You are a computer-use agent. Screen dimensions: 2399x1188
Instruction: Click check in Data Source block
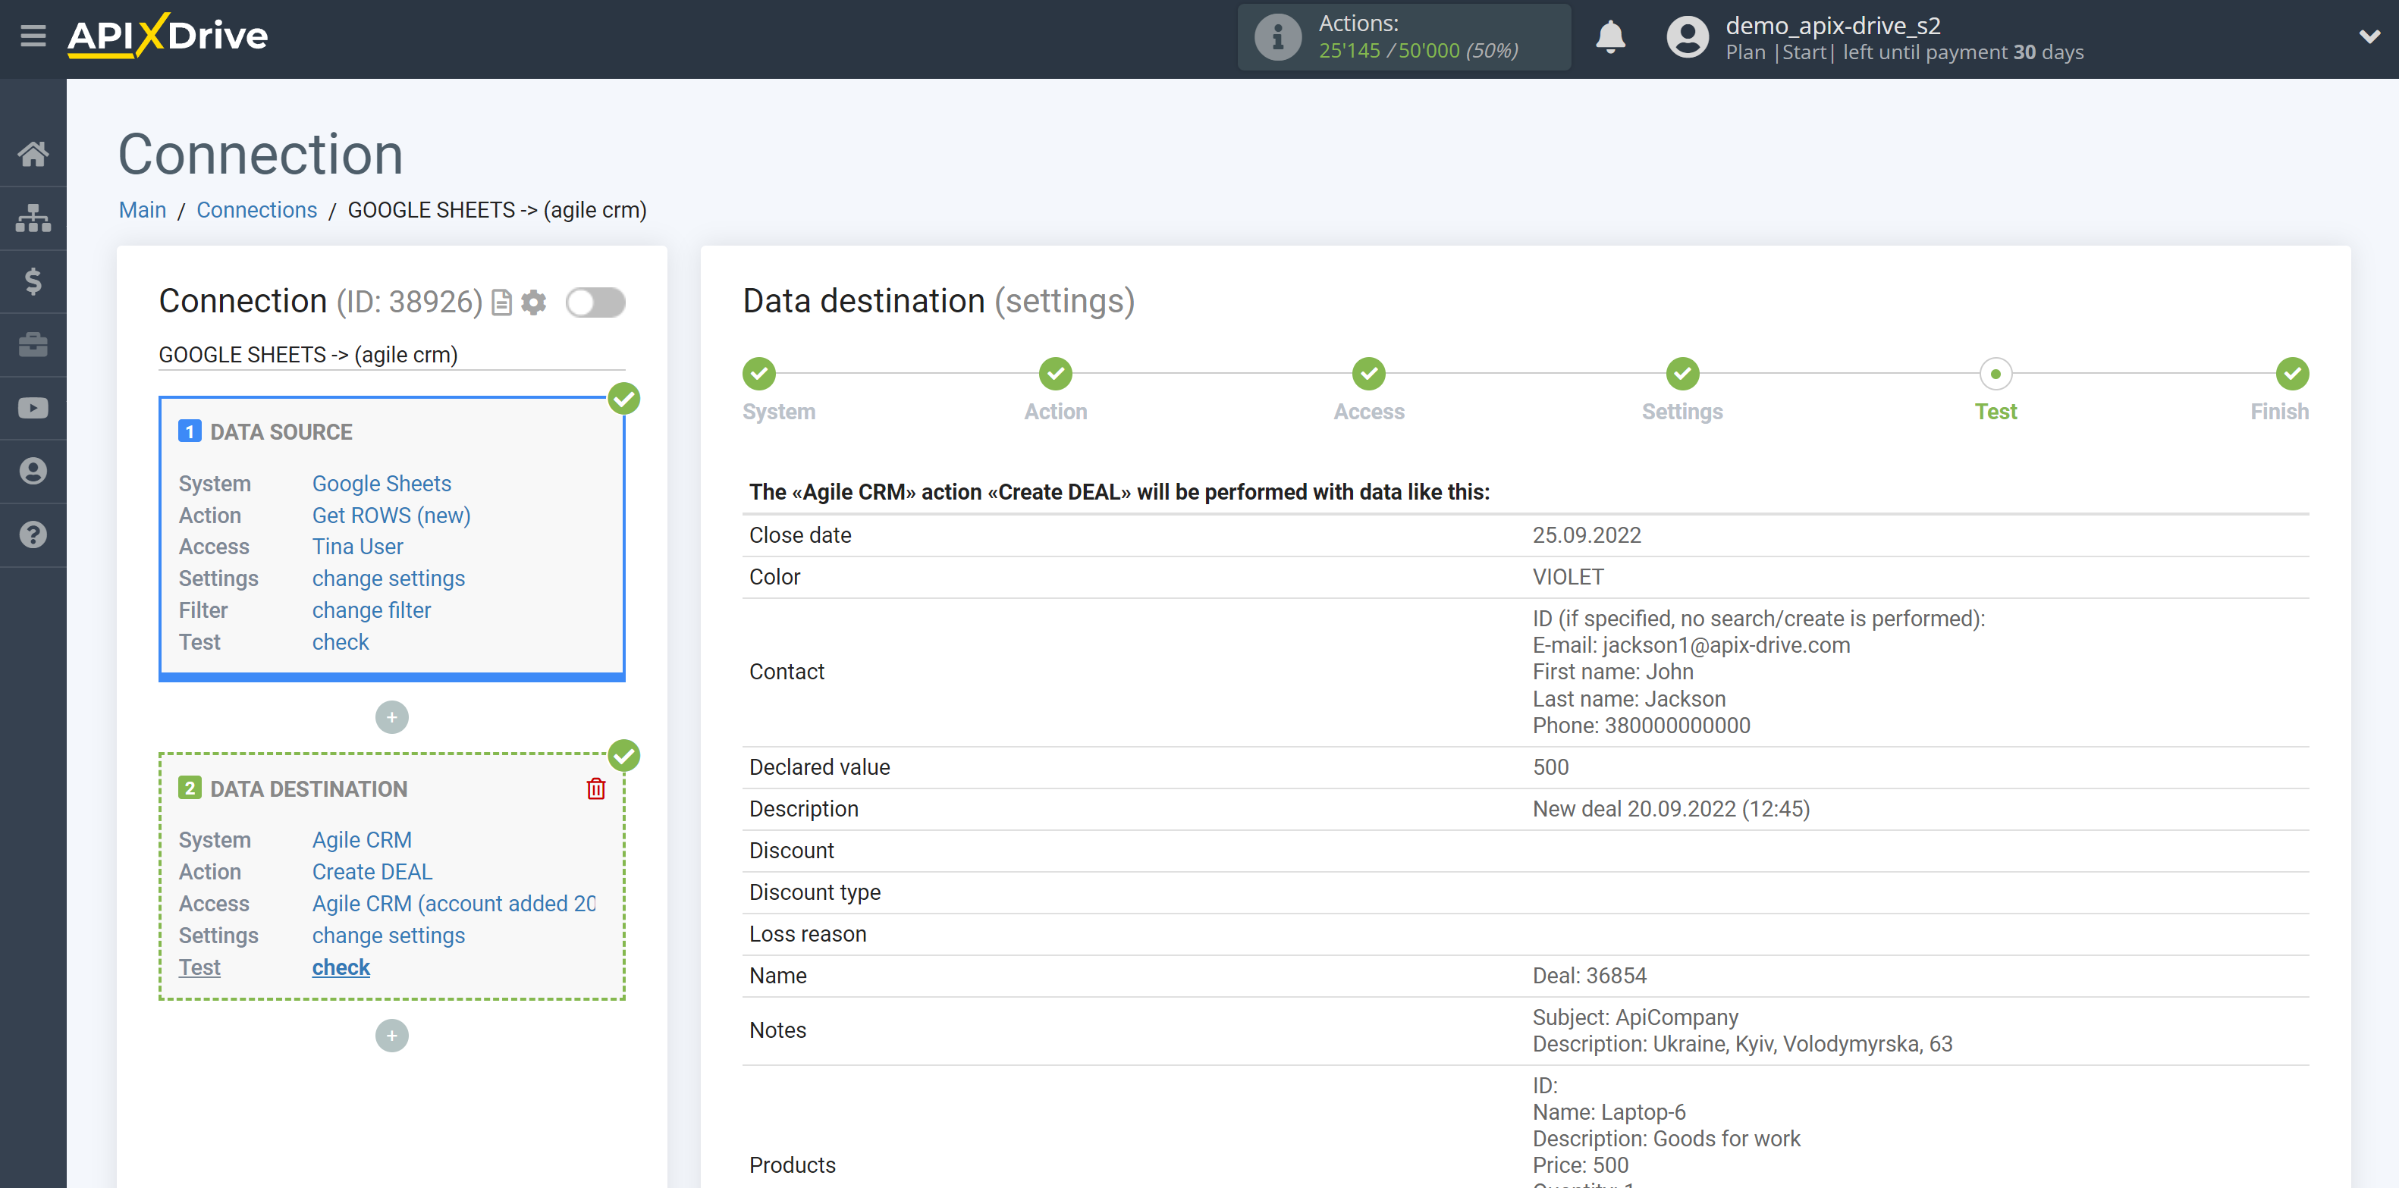[x=341, y=641]
